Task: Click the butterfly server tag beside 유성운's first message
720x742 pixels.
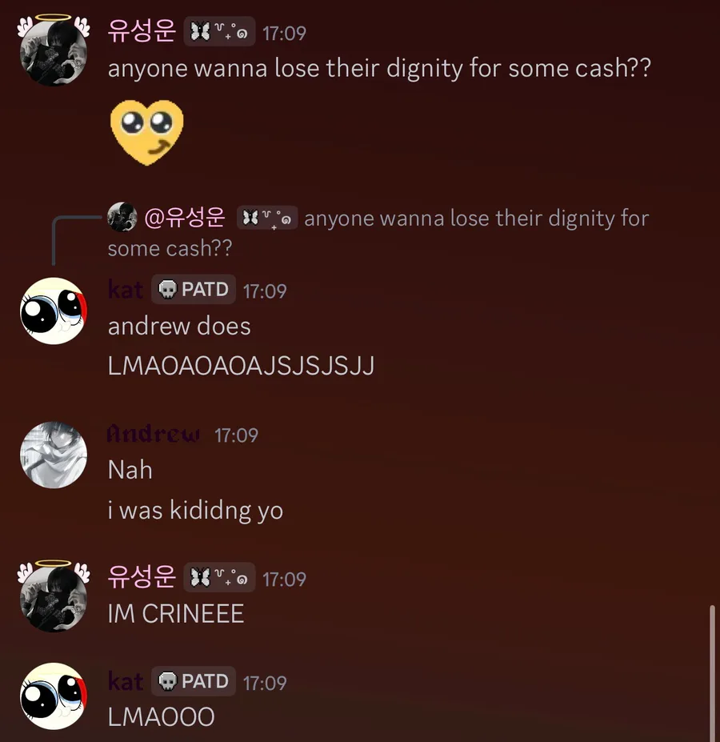Action: (x=219, y=32)
